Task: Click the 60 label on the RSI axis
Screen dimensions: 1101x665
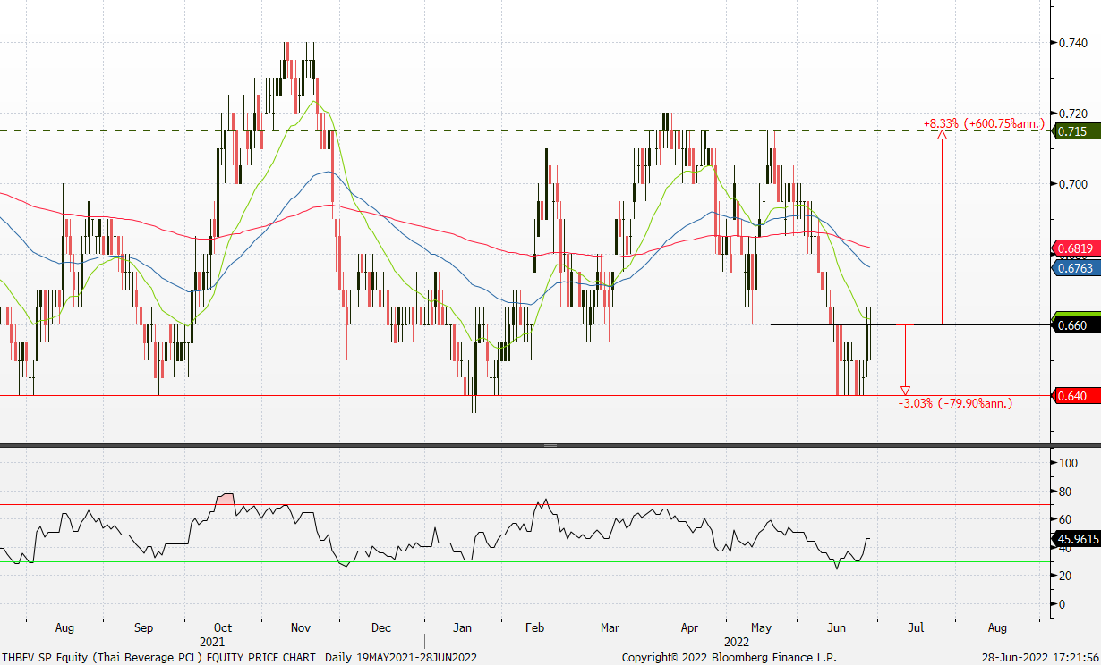Action: pyautogui.click(x=1065, y=519)
